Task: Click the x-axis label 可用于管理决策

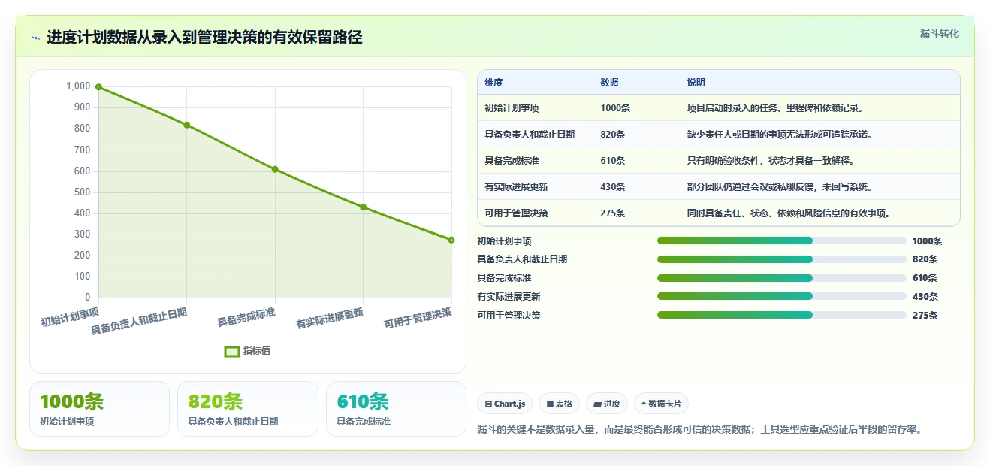Action: pos(418,319)
